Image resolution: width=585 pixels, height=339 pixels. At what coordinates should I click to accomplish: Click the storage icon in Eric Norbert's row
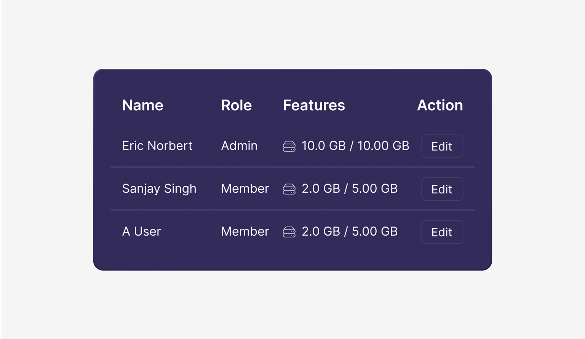coord(289,146)
